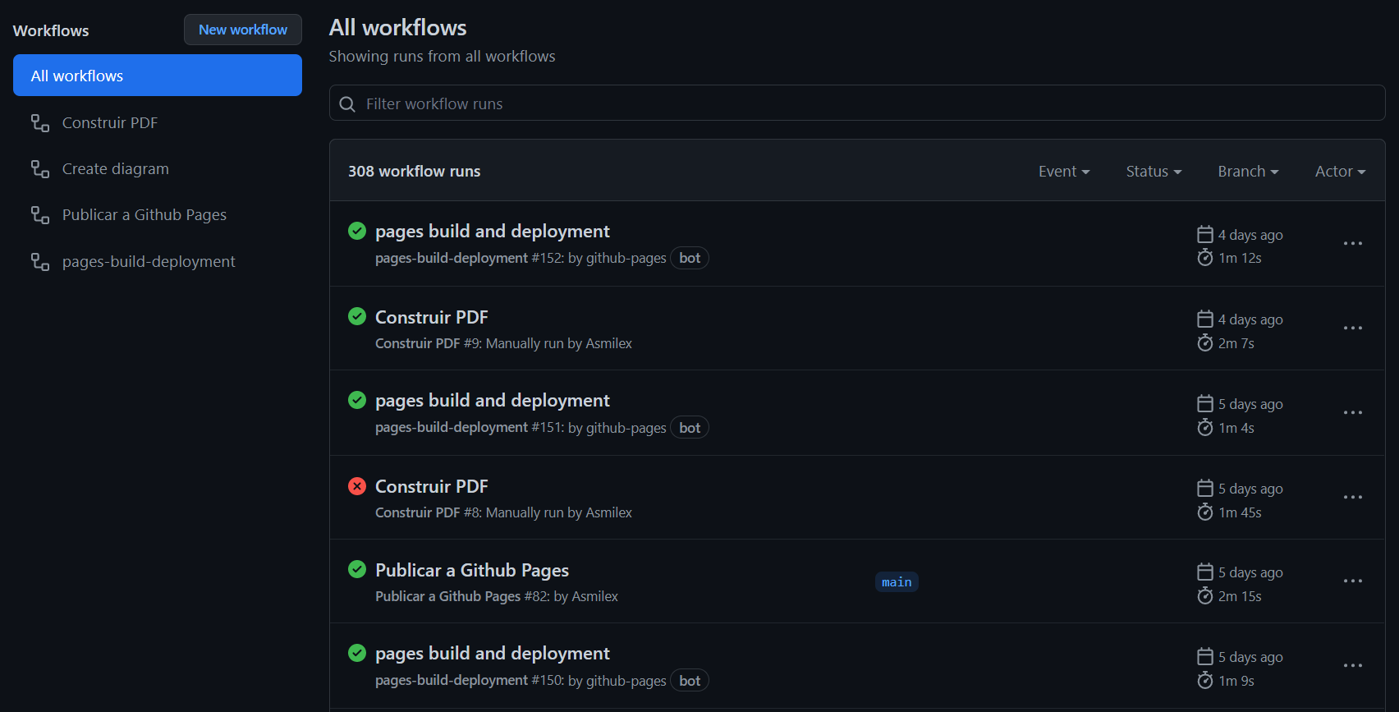1399x712 pixels.
Task: Click the bot badge on run #152
Action: click(x=690, y=258)
